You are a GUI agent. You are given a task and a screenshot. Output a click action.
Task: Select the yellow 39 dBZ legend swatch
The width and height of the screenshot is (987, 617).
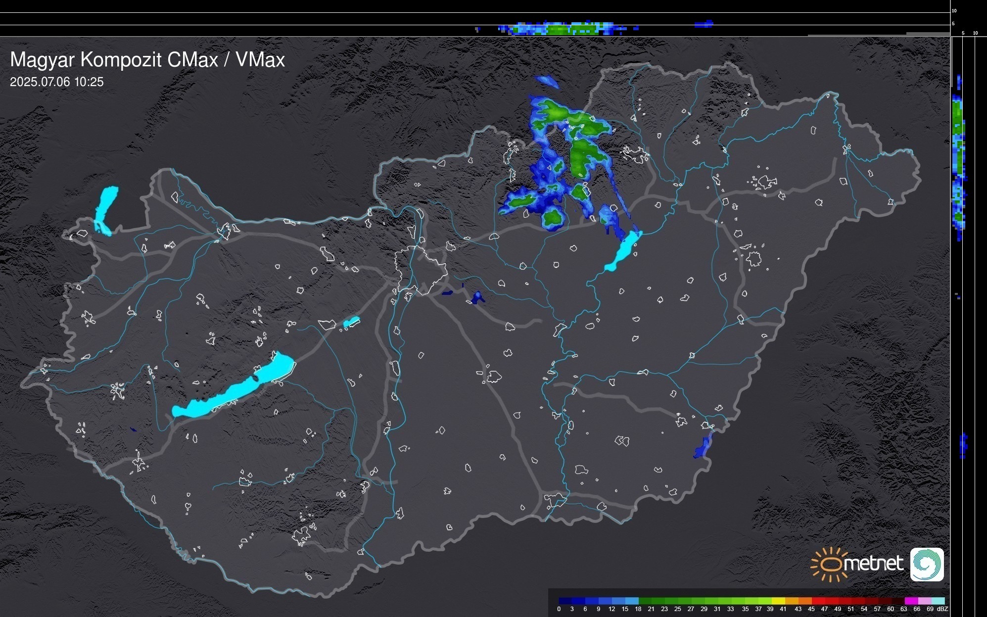(x=778, y=601)
